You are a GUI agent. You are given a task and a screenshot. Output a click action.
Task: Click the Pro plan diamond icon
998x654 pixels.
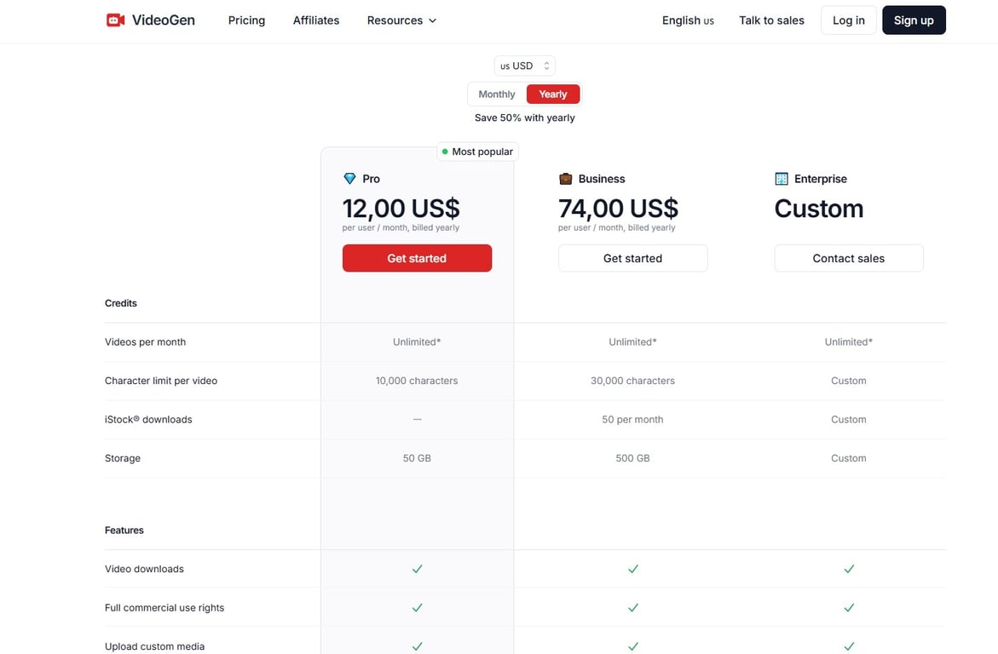(349, 179)
